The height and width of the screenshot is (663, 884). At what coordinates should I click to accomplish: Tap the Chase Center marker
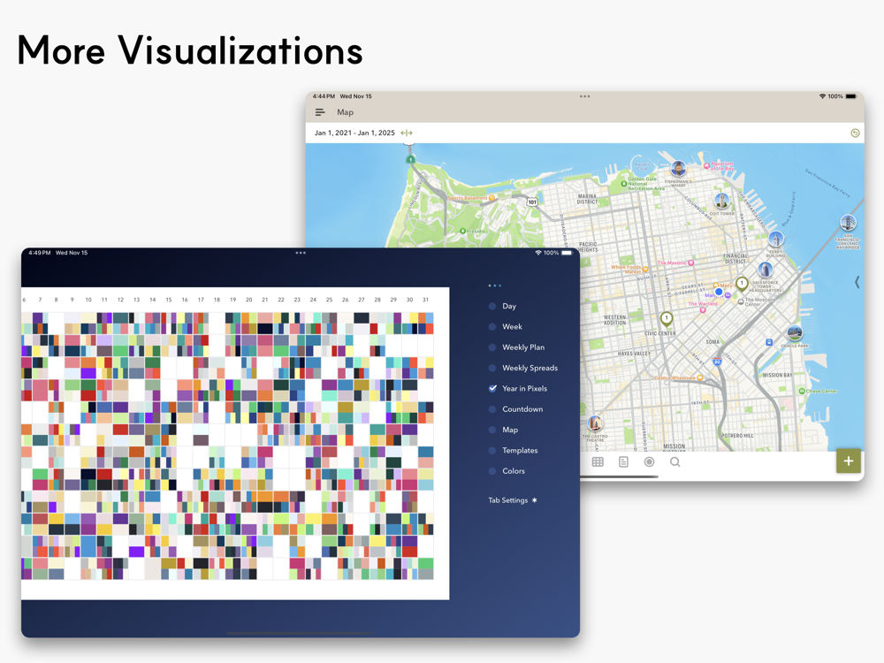[802, 391]
